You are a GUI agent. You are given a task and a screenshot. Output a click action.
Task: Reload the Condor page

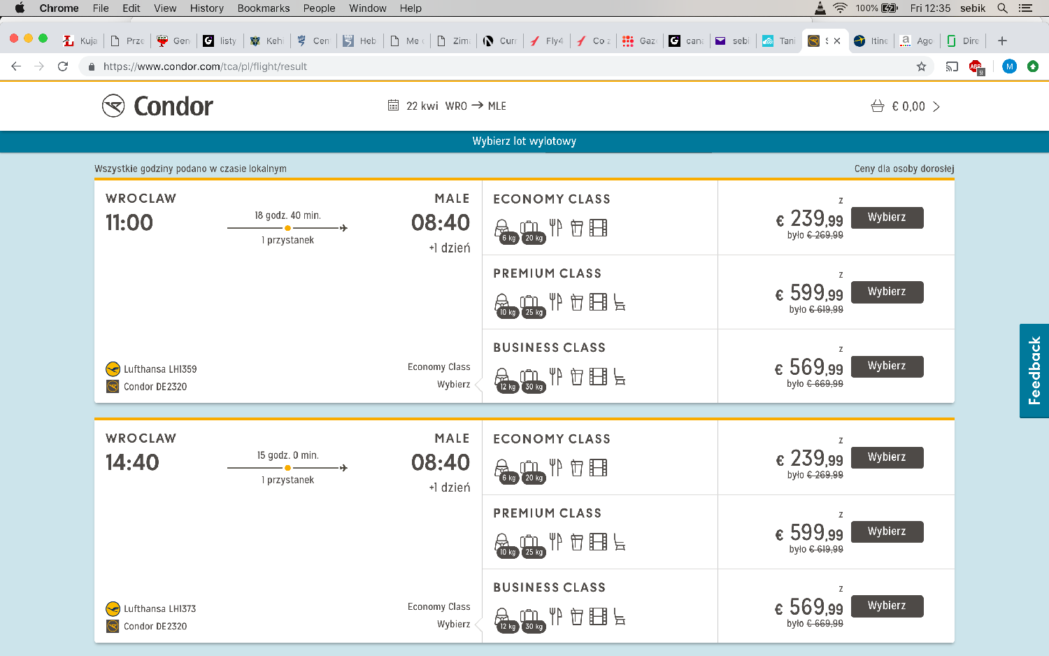[x=63, y=66]
